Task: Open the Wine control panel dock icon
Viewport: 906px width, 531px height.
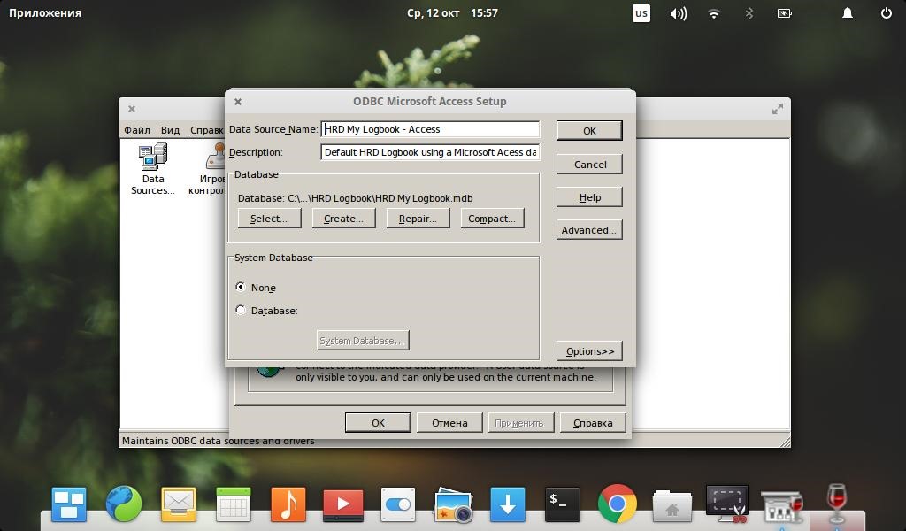Action: 782,506
